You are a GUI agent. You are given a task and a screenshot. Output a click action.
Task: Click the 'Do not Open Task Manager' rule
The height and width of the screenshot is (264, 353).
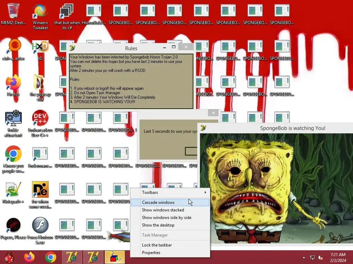click(x=95, y=93)
